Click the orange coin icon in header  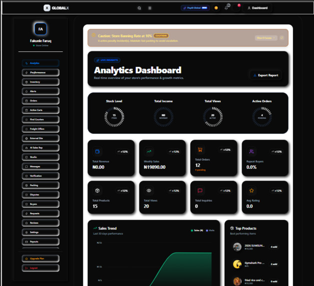point(216,8)
